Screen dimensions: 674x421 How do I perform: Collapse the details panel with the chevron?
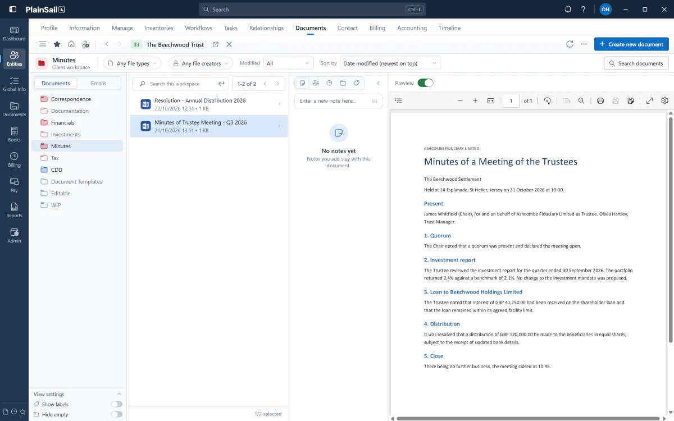click(x=378, y=83)
